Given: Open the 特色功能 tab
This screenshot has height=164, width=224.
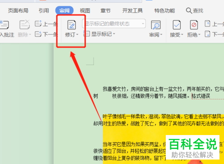Looking at the screenshot, I should tap(164, 11).
